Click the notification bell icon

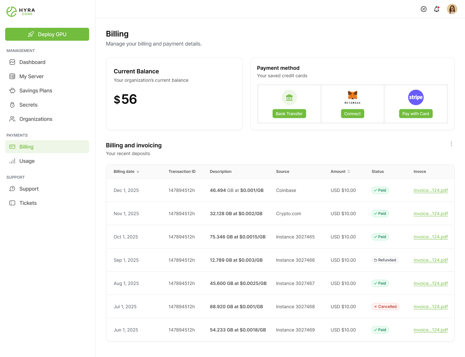click(x=437, y=9)
